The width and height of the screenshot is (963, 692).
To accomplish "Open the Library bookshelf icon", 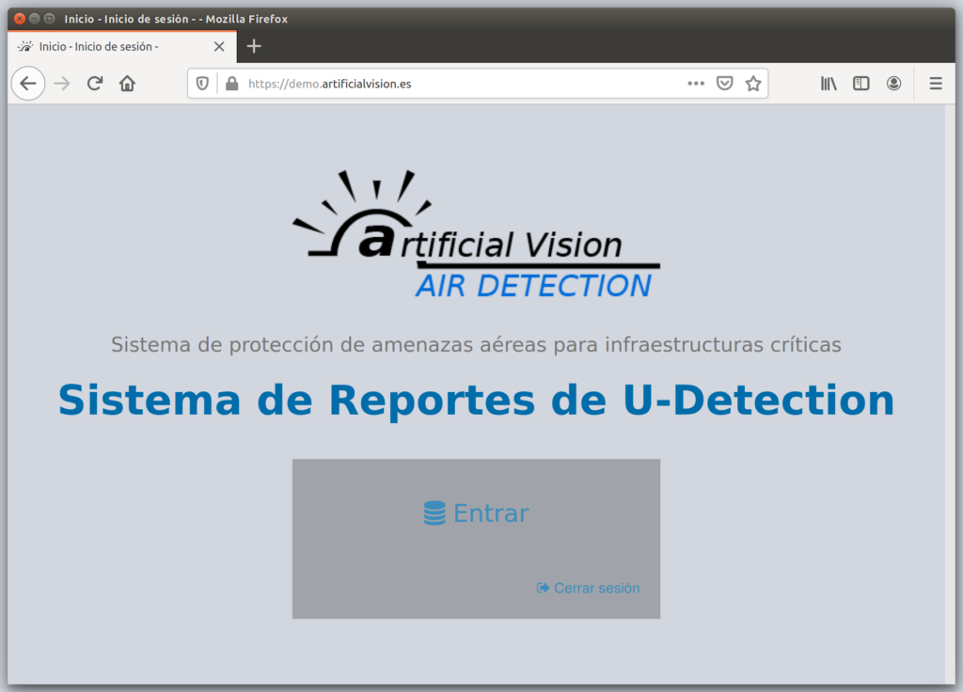I will tap(829, 84).
